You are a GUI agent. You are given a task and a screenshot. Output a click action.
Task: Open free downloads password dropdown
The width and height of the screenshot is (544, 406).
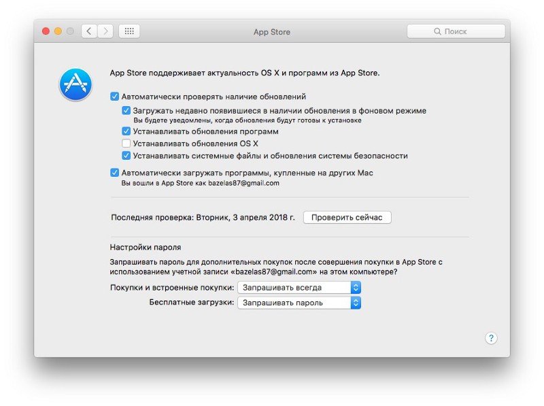[x=299, y=303]
